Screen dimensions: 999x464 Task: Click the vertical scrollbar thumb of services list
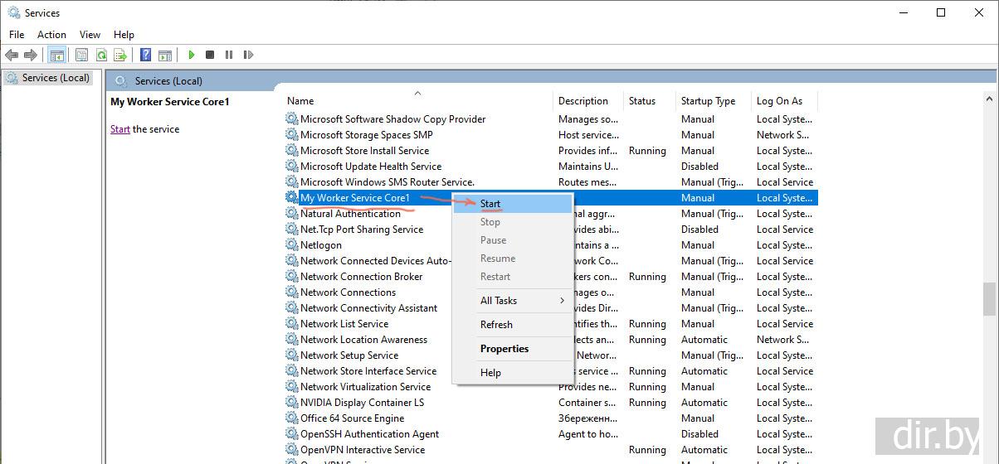pos(988,298)
